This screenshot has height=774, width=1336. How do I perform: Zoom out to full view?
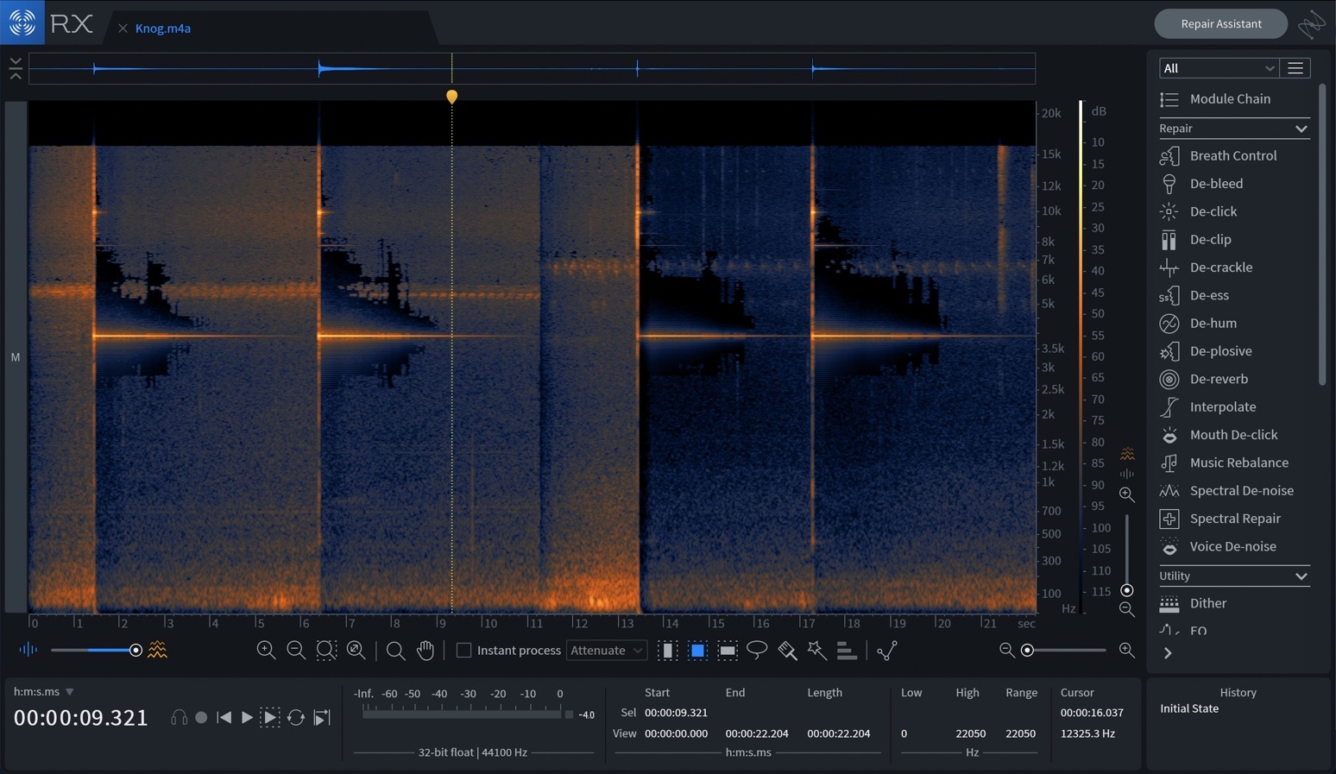pyautogui.click(x=356, y=651)
